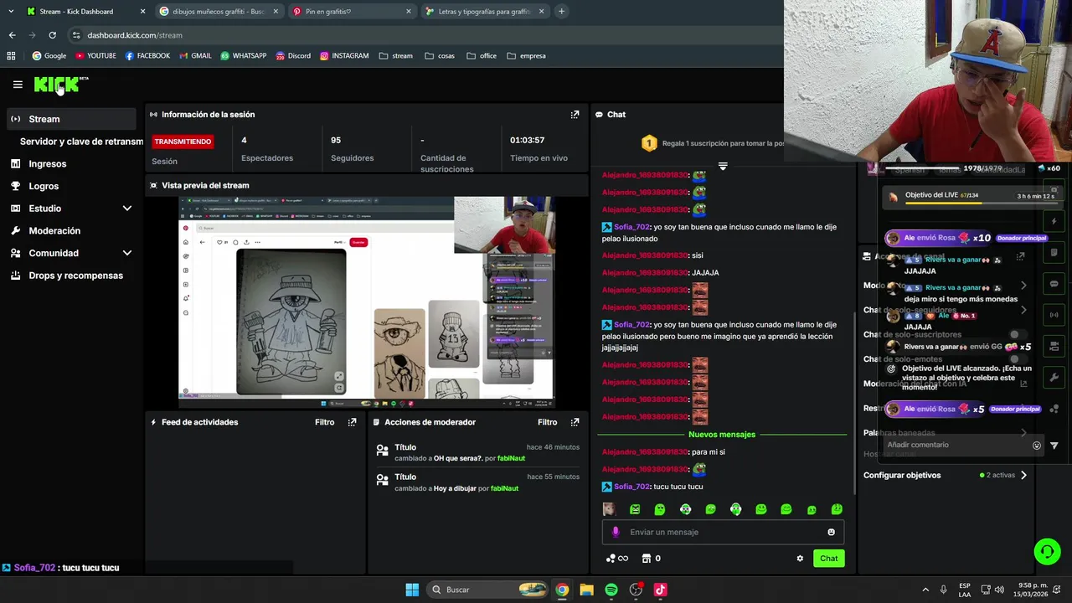
Task: Click the Kick logo
Action: pyautogui.click(x=57, y=85)
